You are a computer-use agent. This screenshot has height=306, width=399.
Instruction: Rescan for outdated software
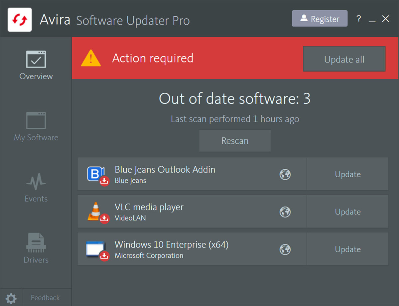tap(235, 140)
